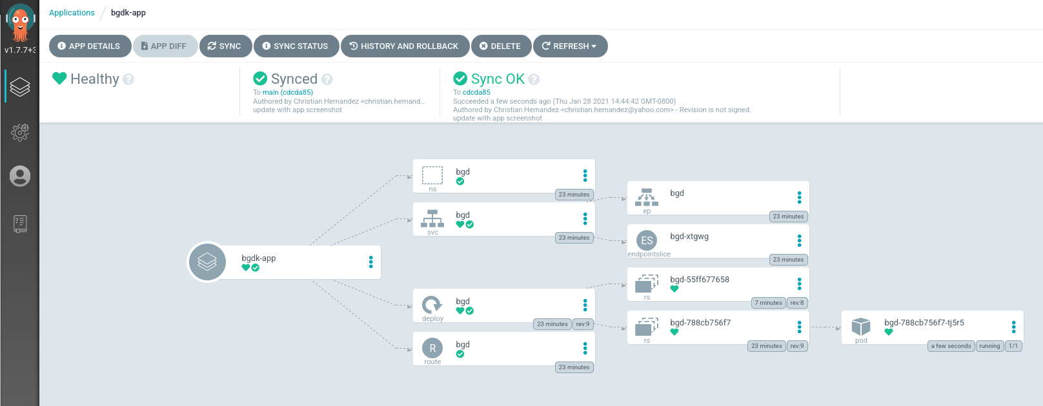The width and height of the screenshot is (1043, 406).
Task: Open the Documentation book sidebar icon
Action: click(20, 224)
